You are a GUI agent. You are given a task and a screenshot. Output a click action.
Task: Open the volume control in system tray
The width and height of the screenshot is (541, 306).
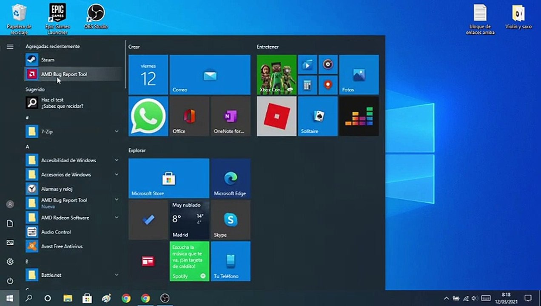tap(475, 298)
